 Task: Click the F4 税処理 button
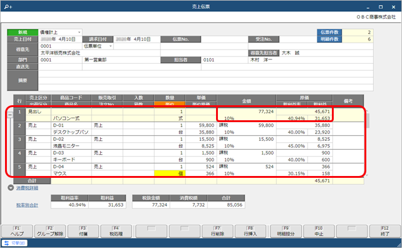pyautogui.click(x=116, y=231)
